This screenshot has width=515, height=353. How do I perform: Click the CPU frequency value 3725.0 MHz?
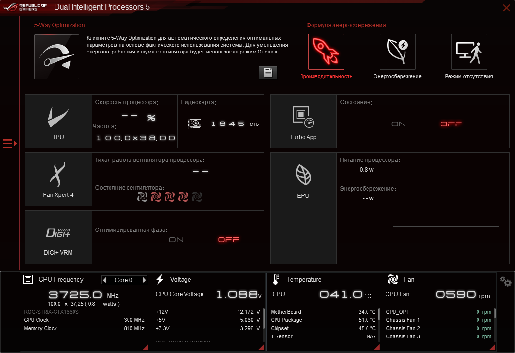click(x=83, y=295)
